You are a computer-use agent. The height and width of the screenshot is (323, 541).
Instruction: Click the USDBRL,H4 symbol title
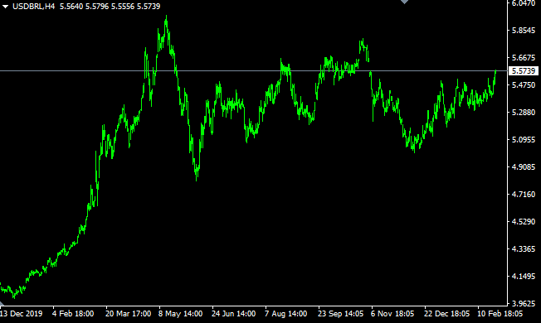click(33, 6)
